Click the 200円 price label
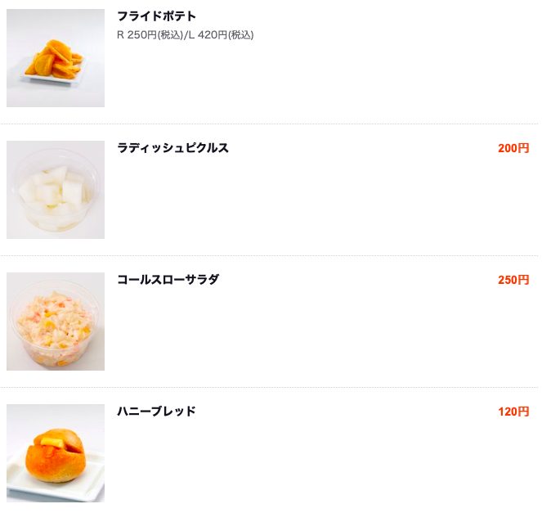This screenshot has width=542, height=513. [x=513, y=148]
